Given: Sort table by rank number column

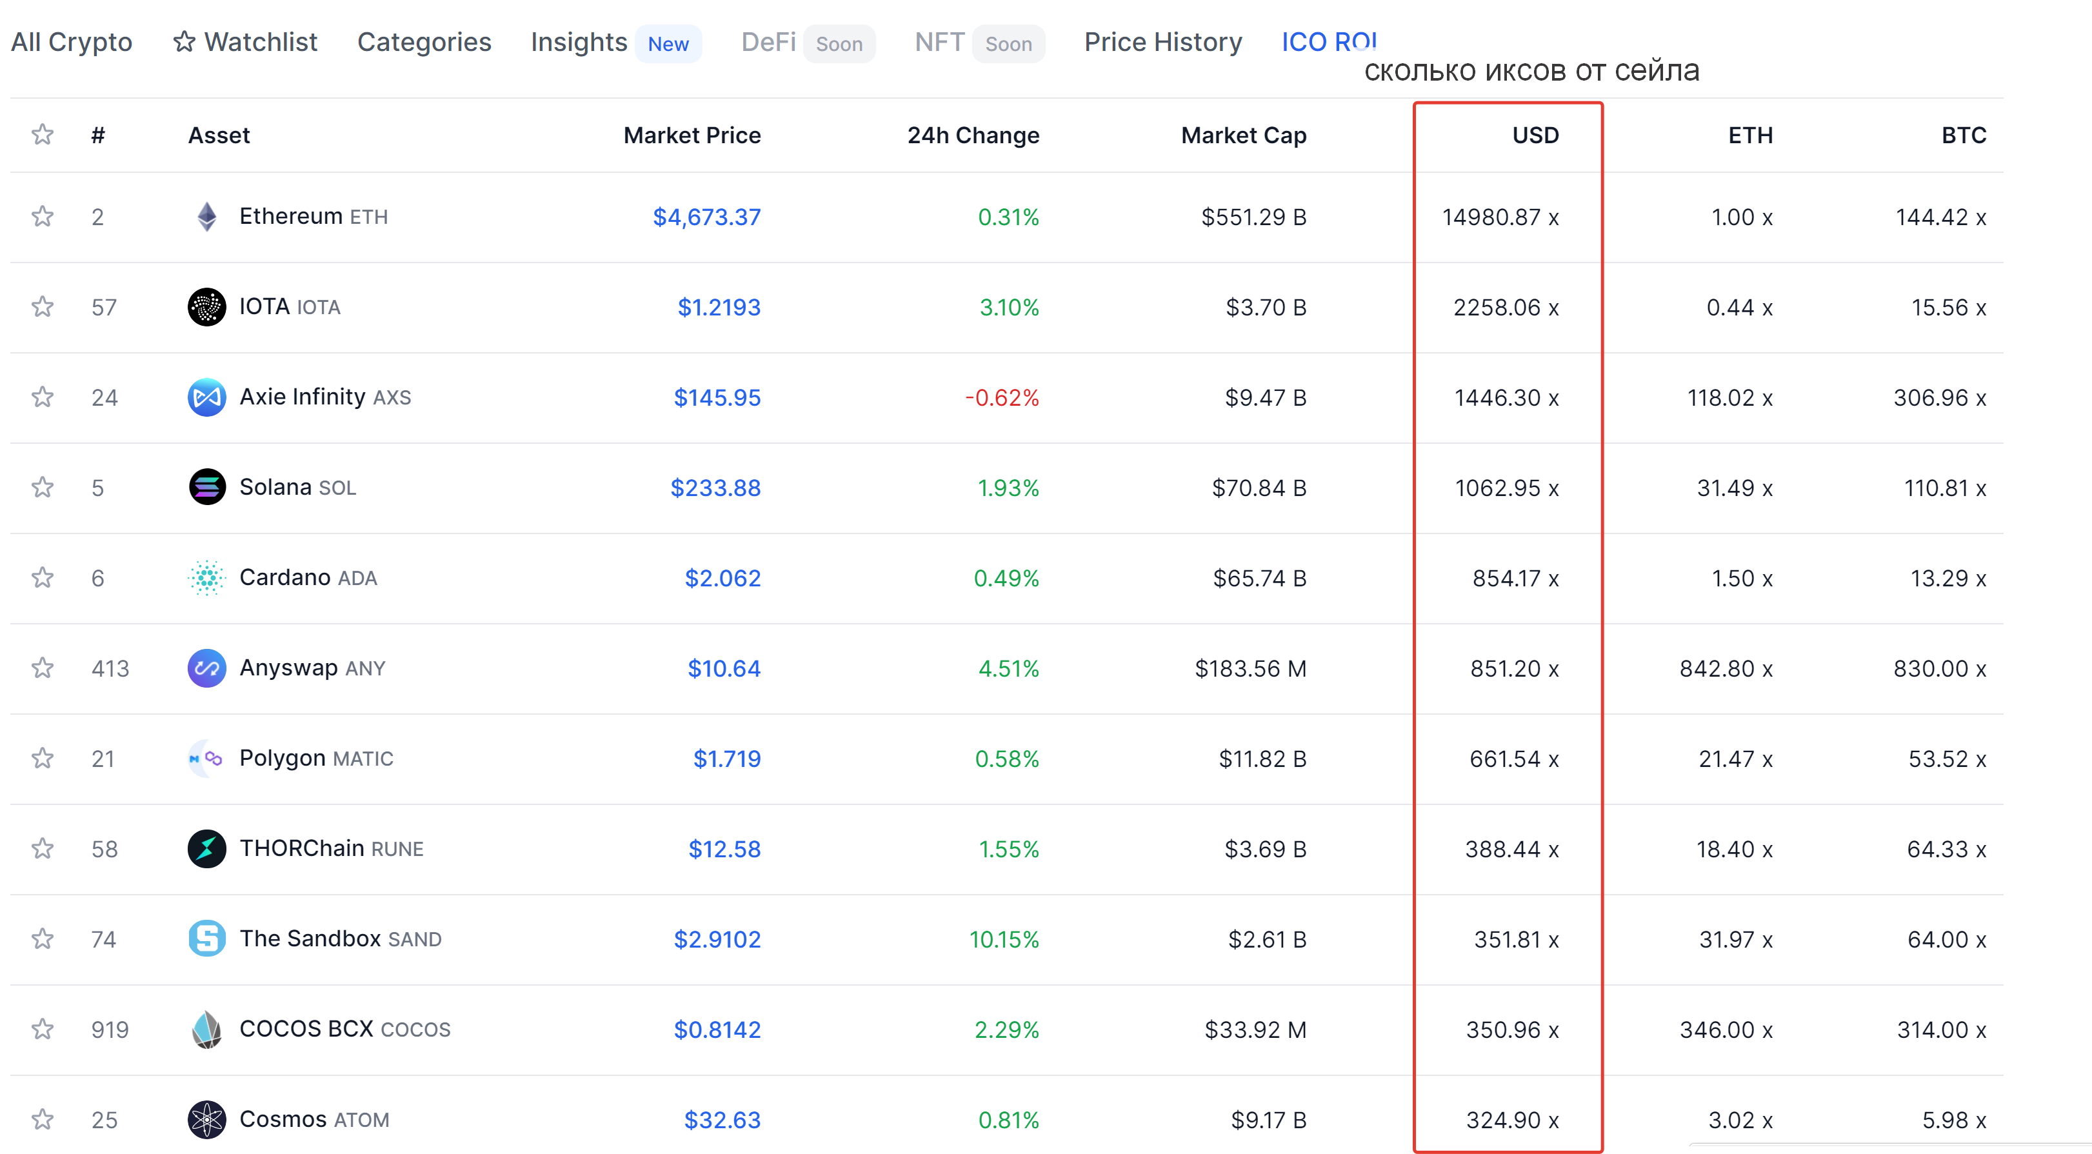Looking at the screenshot, I should [98, 135].
